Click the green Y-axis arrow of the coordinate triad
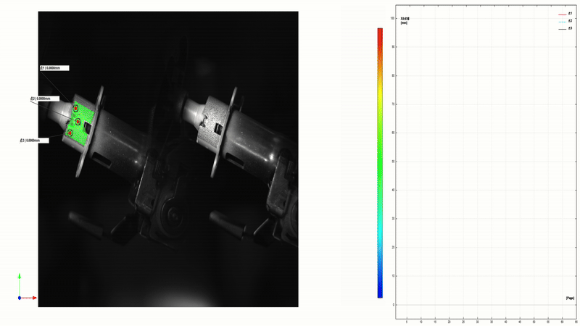Image resolution: width=580 pixels, height=326 pixels. pos(20,278)
